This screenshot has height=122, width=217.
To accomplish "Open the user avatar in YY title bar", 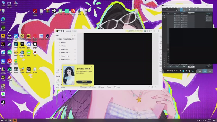I will (x=145, y=31).
